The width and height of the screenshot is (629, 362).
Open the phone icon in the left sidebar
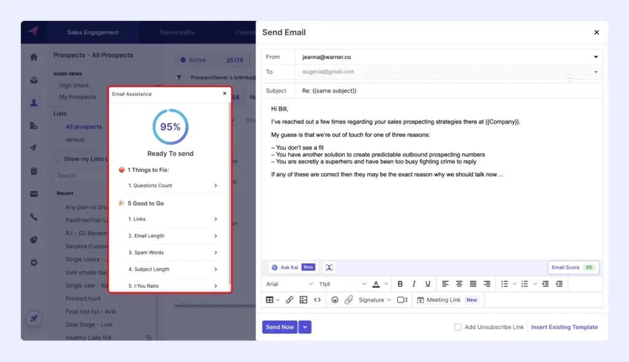(x=34, y=216)
